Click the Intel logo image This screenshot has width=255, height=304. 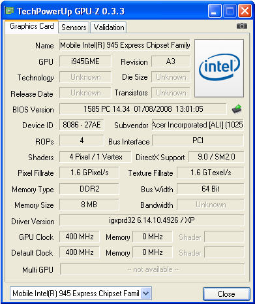(219, 68)
